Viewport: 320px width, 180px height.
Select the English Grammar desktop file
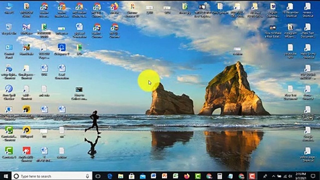click(x=273, y=10)
